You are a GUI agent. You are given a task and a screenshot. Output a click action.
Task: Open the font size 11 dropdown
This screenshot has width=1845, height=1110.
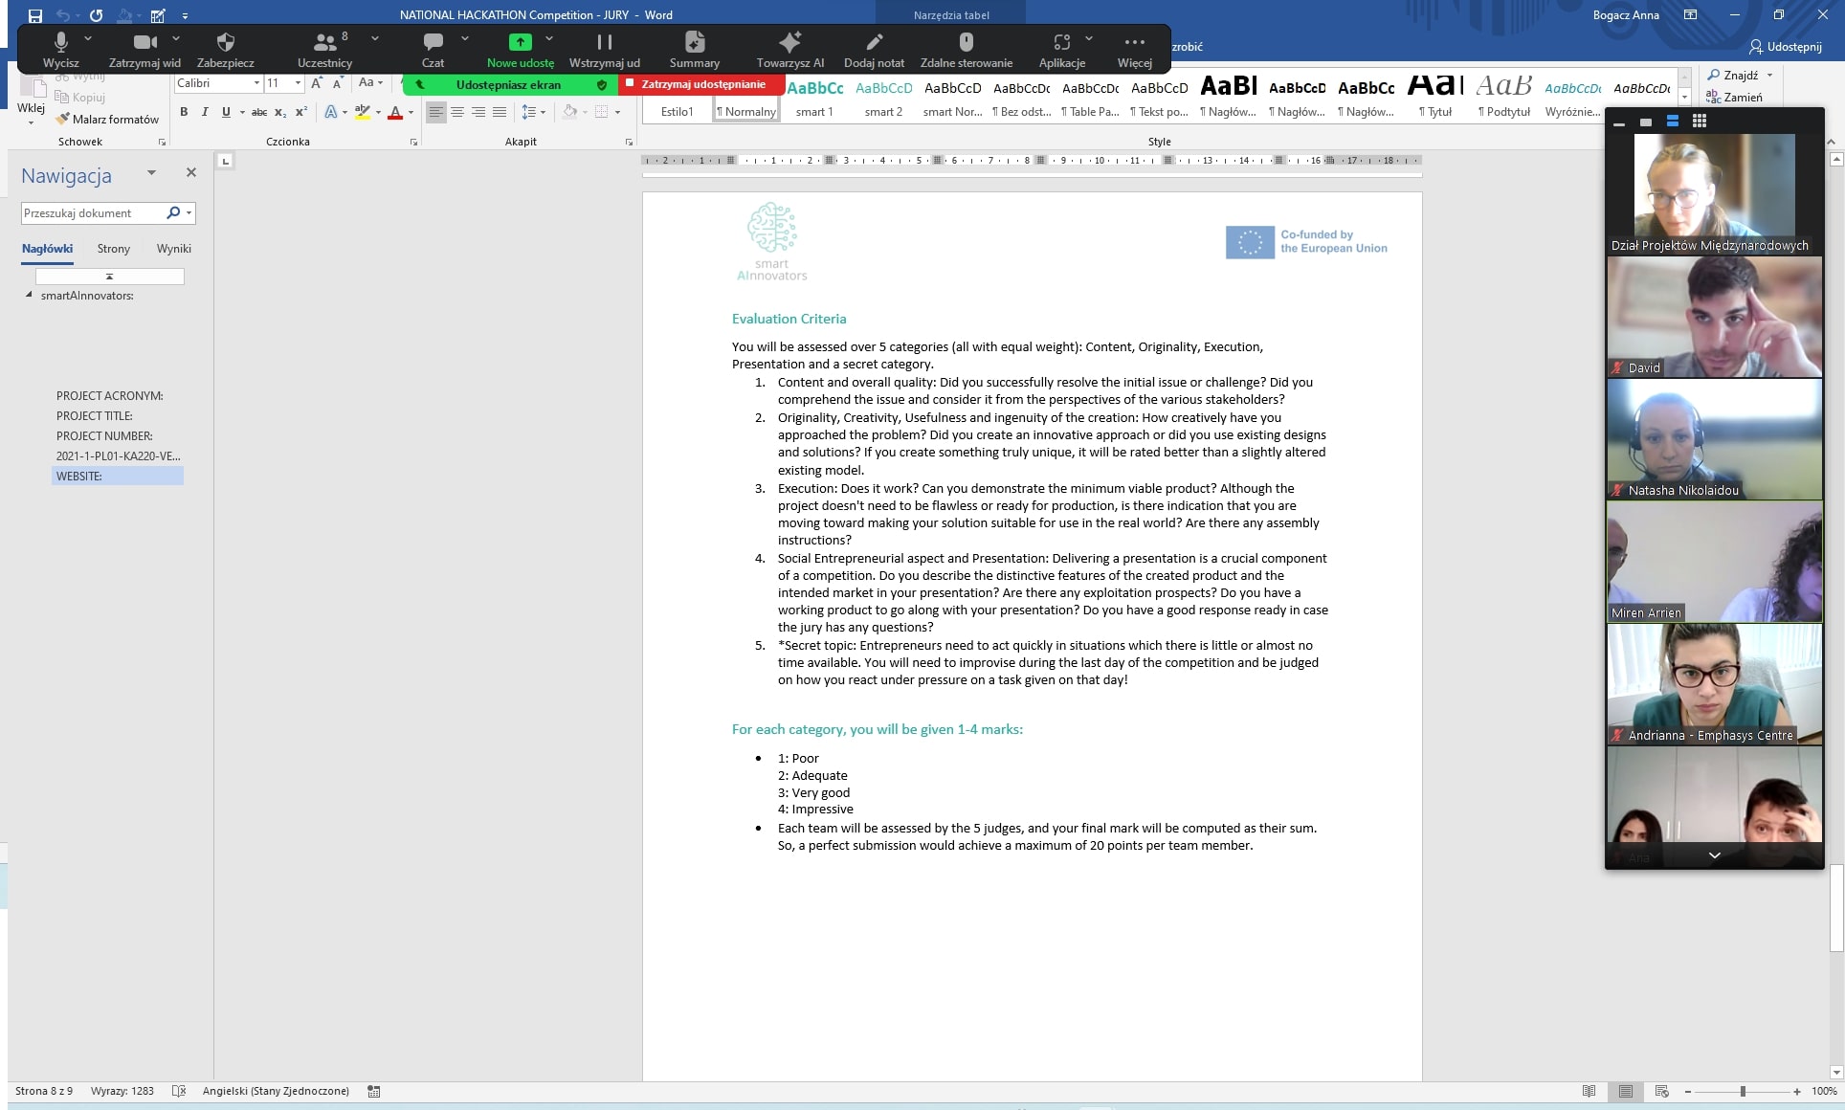click(x=298, y=83)
